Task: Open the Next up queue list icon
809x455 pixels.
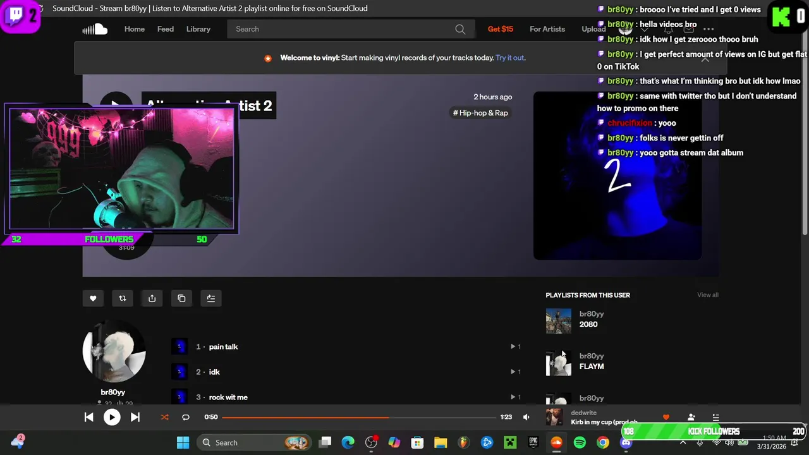Action: tap(715, 417)
